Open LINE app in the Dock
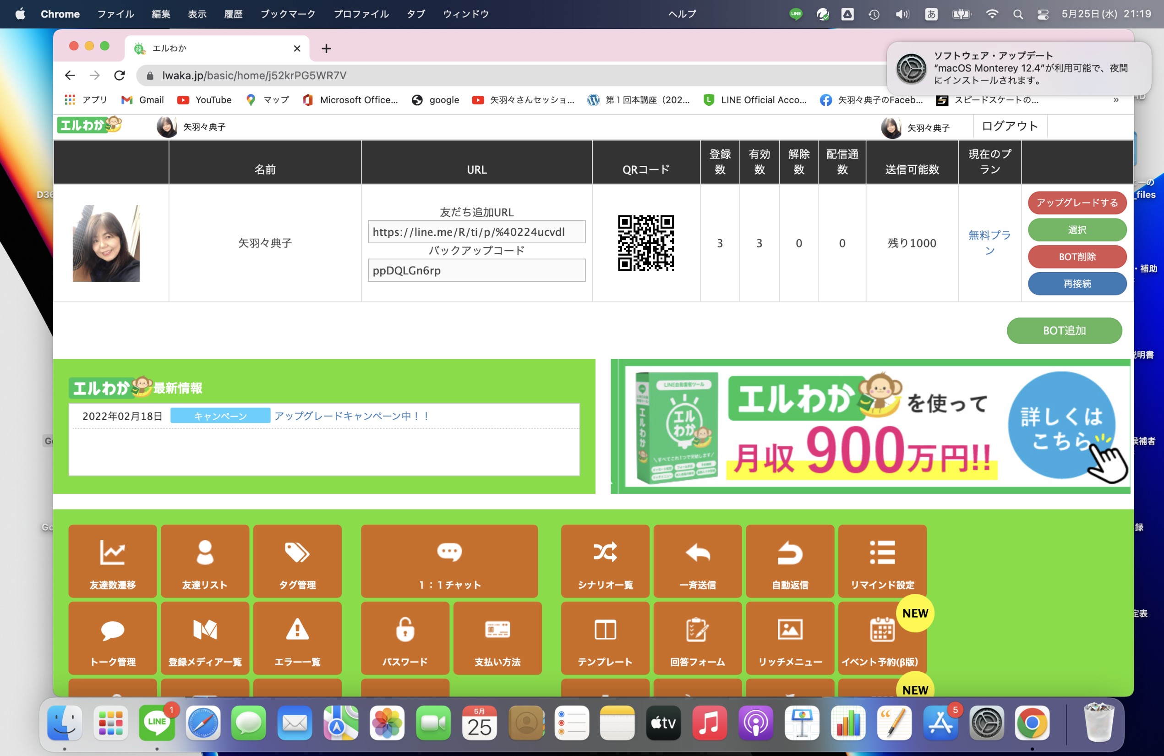 tap(157, 723)
